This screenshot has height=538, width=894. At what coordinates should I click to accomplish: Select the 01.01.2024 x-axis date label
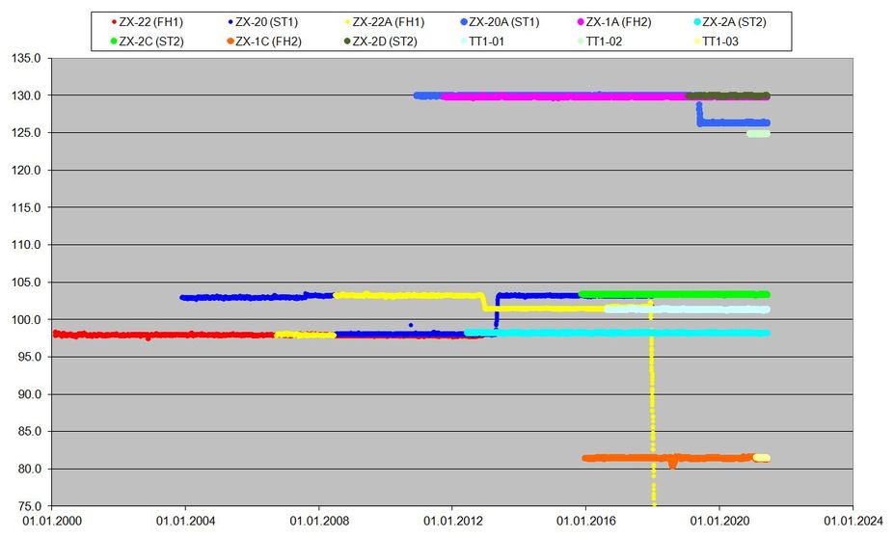(853, 522)
